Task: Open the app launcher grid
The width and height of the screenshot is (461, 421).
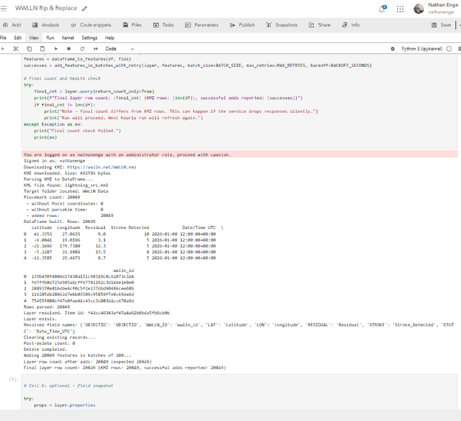Action: pyautogui.click(x=400, y=9)
